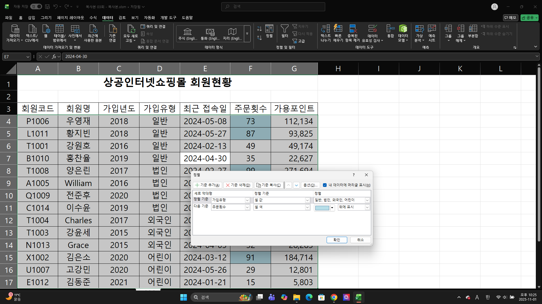
Task: Click the 부분합 subtotal icon
Action: point(473,29)
